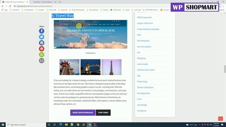Share the post via WhatsApp

click(42, 55)
